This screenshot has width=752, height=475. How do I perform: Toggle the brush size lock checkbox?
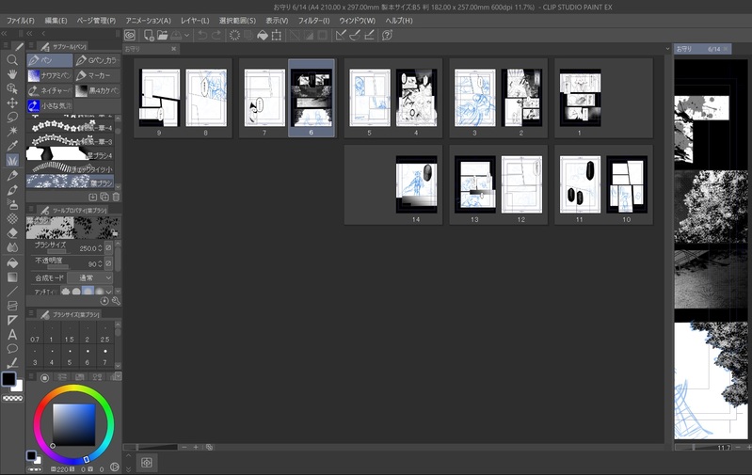pos(108,247)
